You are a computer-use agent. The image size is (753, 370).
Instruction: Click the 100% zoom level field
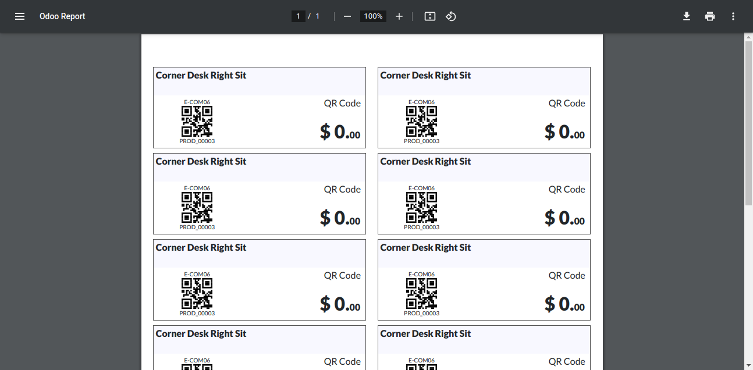point(373,16)
